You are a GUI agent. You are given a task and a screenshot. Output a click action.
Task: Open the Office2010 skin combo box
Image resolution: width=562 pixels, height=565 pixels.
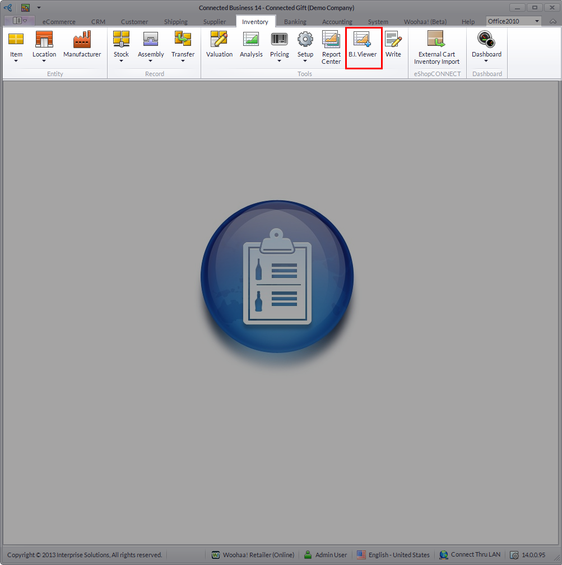click(513, 21)
